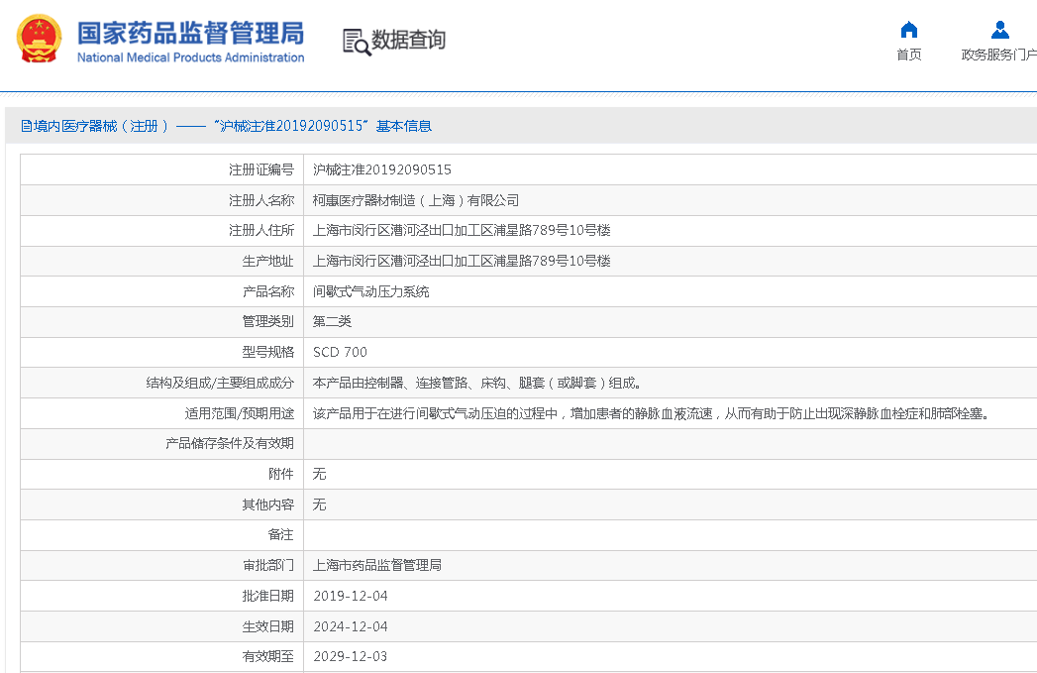
Task: Open the 首页 text link
Action: (x=908, y=56)
